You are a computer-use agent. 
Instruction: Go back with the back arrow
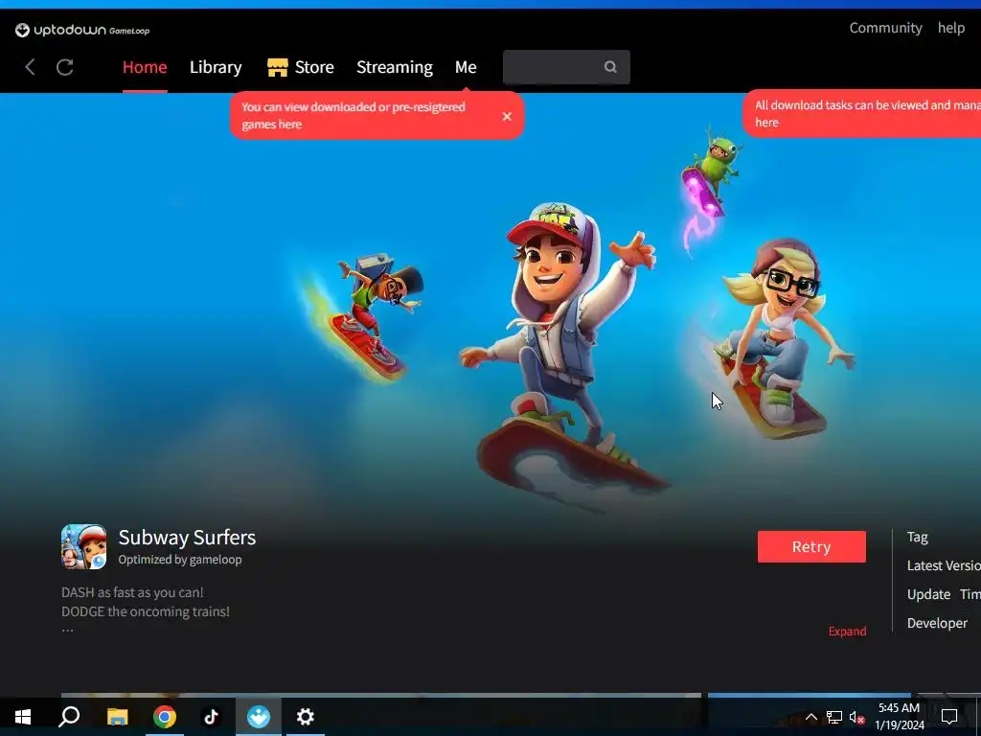tap(30, 67)
